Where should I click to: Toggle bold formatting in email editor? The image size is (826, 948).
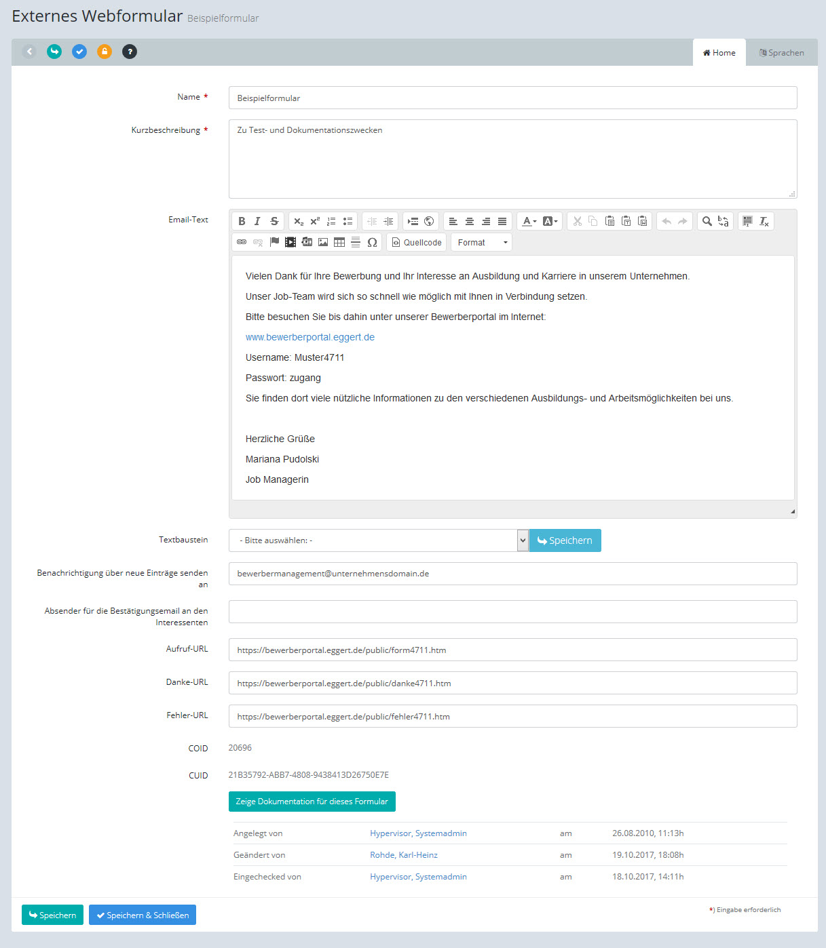point(242,221)
